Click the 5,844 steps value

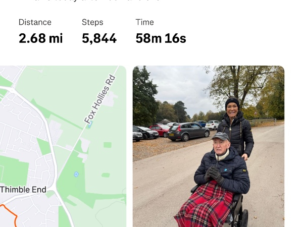[99, 38]
